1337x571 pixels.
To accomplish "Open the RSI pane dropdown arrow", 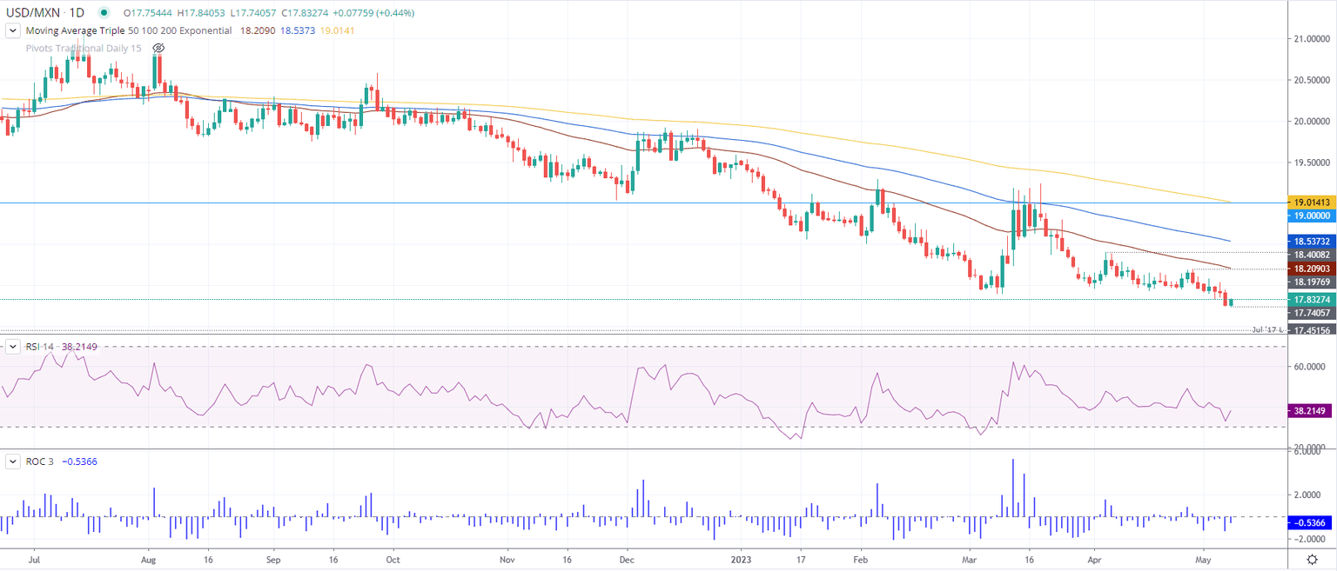I will tap(12, 347).
